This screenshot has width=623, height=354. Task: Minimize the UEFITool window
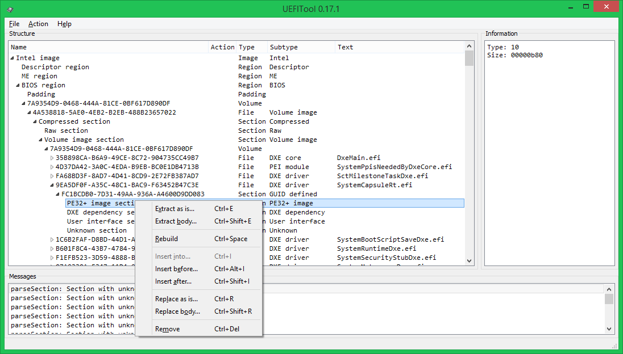pyautogui.click(x=571, y=7)
